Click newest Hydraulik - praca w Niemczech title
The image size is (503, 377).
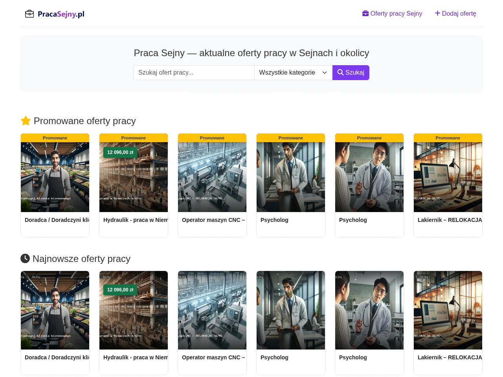pyautogui.click(x=136, y=357)
